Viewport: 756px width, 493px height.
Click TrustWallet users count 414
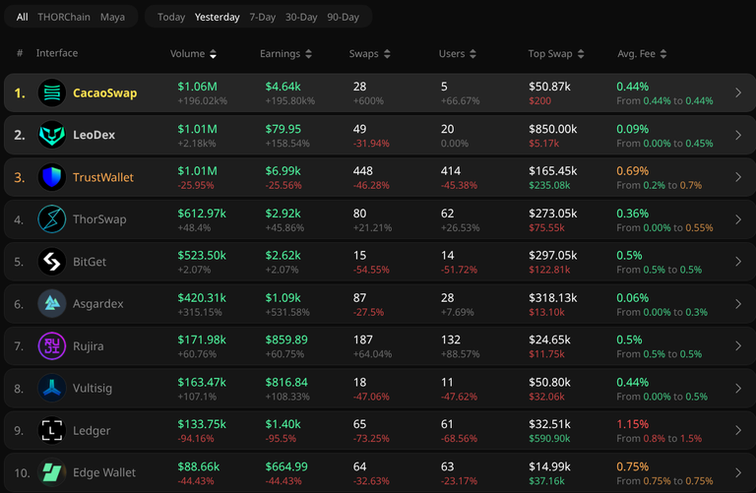tap(450, 171)
